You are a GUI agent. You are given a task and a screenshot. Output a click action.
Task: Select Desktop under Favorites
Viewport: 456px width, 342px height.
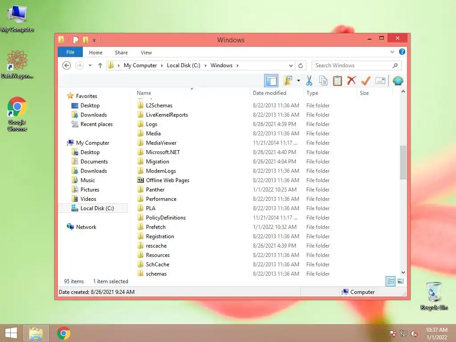[90, 105]
